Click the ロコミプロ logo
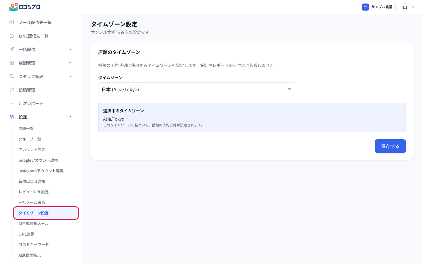Screen dimensions: 422x264 coord(25,7)
